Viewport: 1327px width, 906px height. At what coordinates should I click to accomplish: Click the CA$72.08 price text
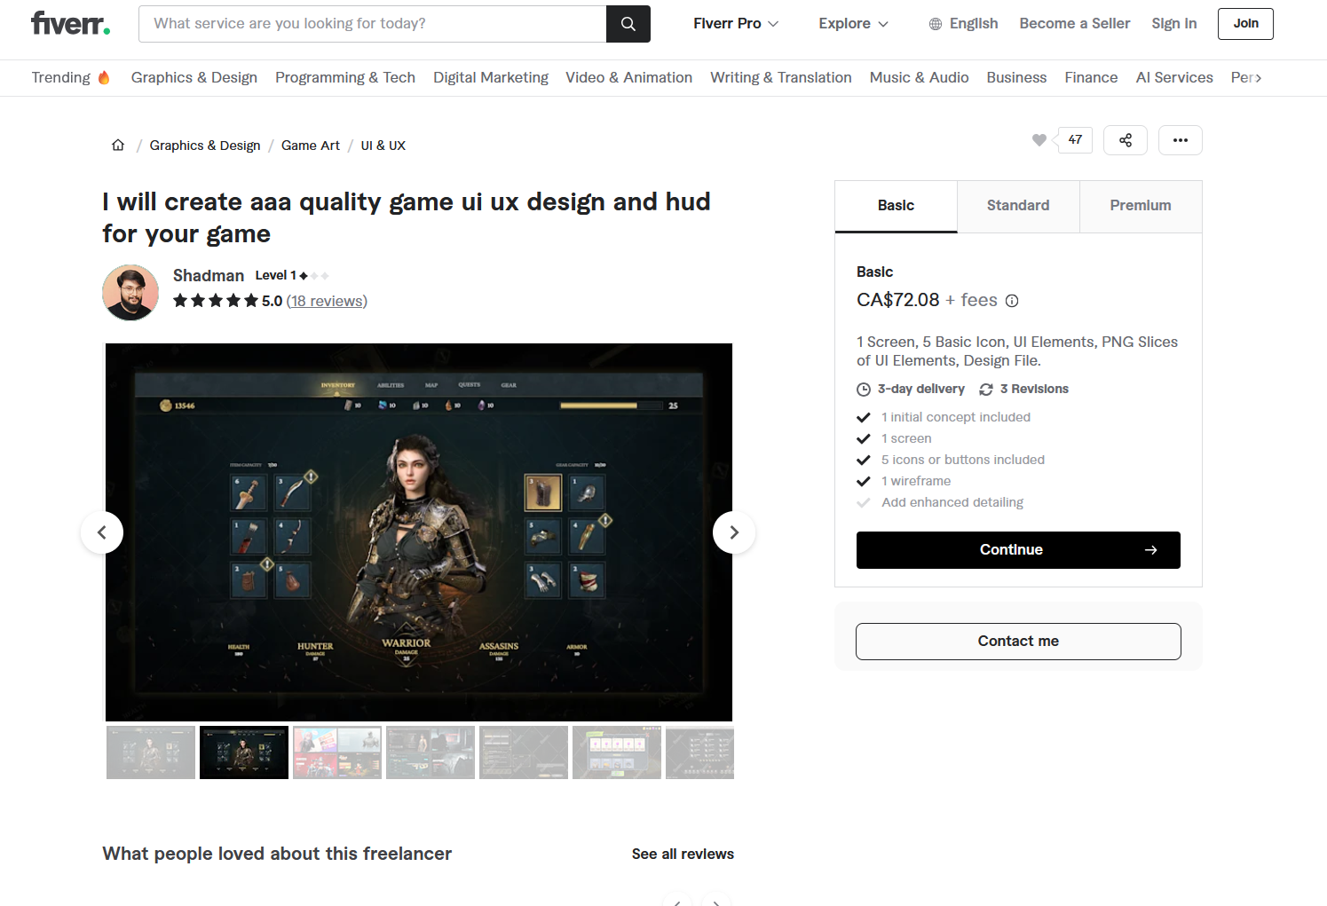click(897, 301)
